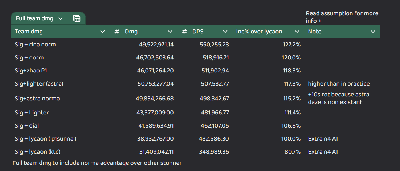400x171 pixels.
Task: Click the DPS value 507,532.77
Action: pos(215,83)
